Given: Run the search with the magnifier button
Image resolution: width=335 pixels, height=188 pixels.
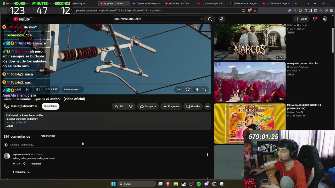Looking at the screenshot, I should pos(210,19).
